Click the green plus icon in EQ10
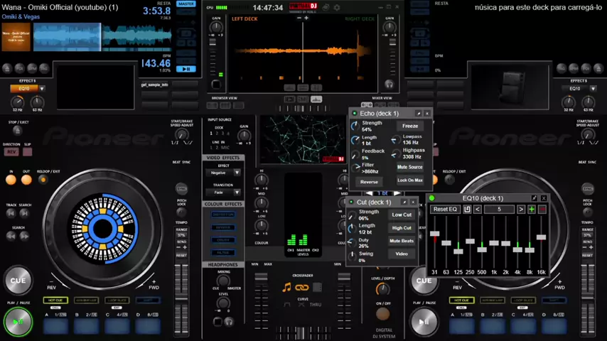The image size is (607, 341). click(x=532, y=210)
